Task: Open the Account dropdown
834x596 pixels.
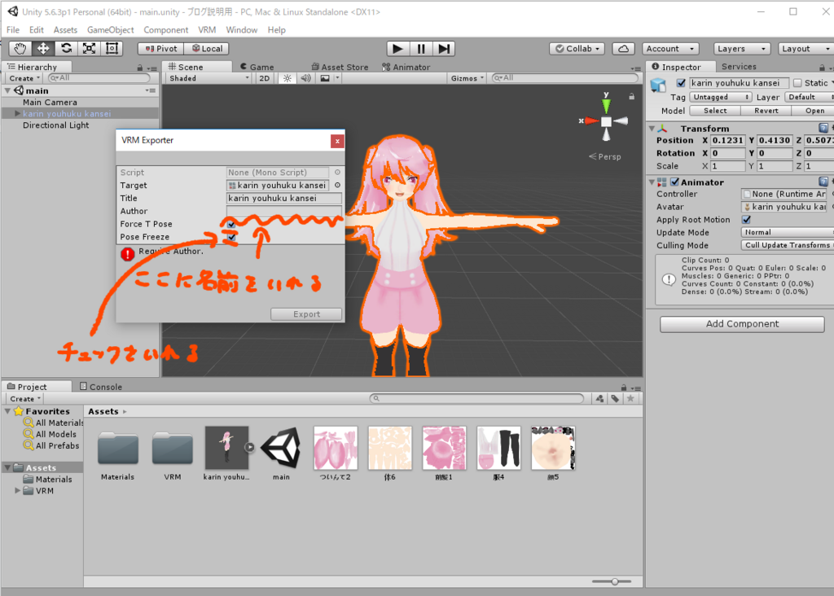Action: pos(670,48)
